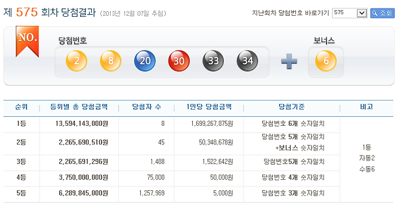Click the 등위별 총 당첨금액 column header
This screenshot has height=205, width=406.
coord(79,107)
